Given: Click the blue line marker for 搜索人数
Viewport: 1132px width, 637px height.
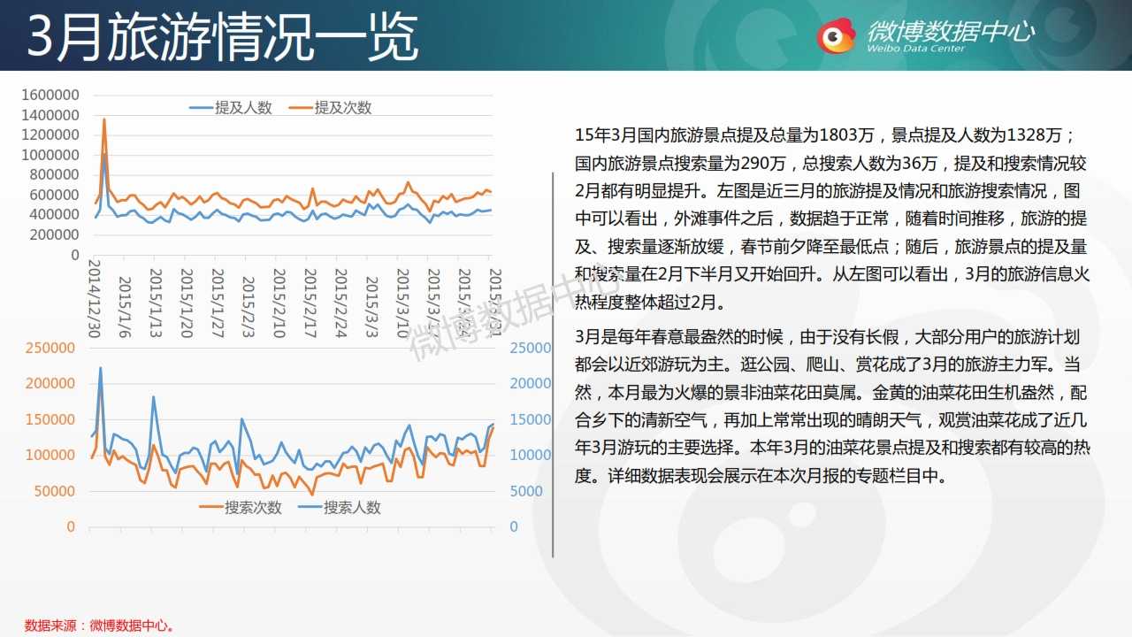Looking at the screenshot, I should pyautogui.click(x=310, y=508).
